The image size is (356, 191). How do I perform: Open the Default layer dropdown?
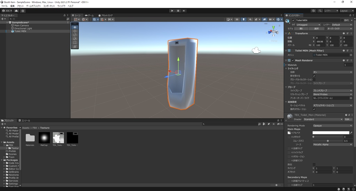(x=342, y=25)
